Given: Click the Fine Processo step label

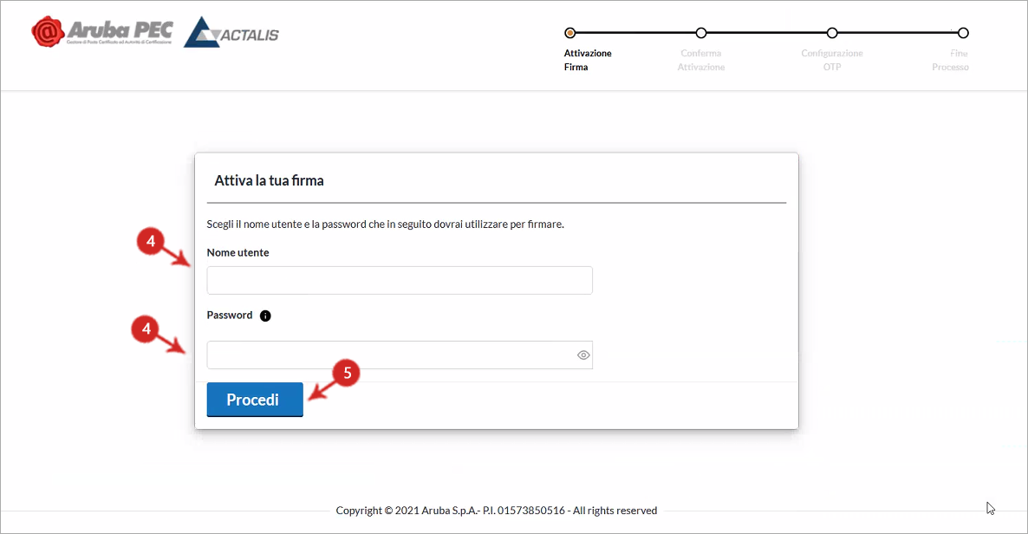Looking at the screenshot, I should [950, 60].
